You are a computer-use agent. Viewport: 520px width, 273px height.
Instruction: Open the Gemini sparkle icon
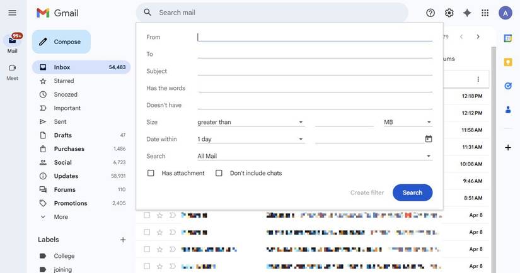[x=467, y=13]
